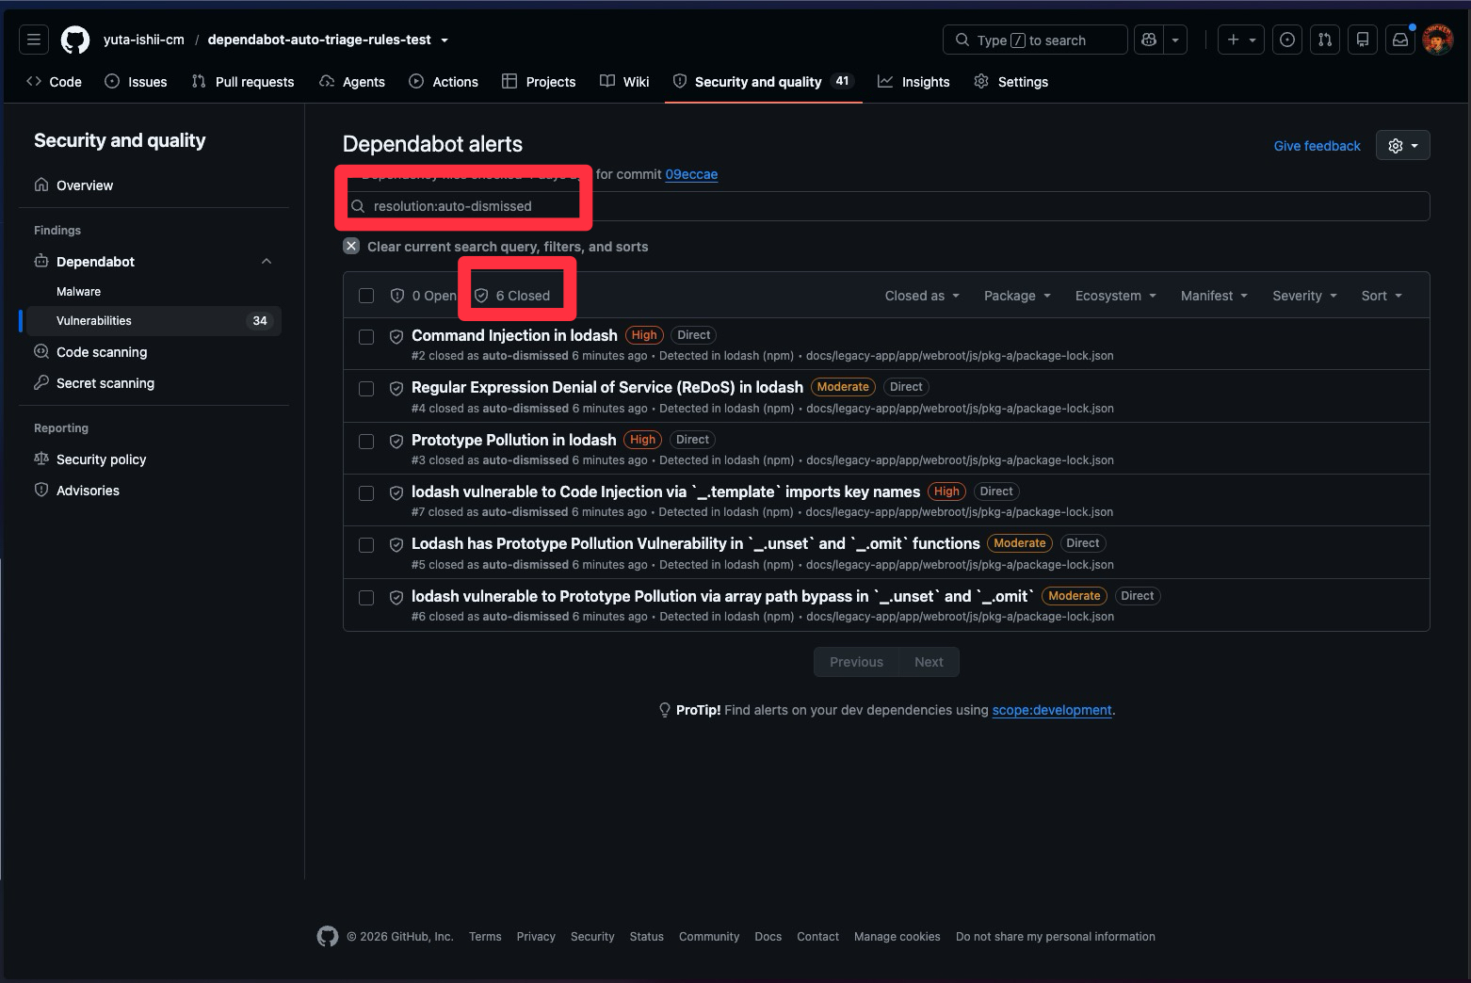Image resolution: width=1471 pixels, height=983 pixels.
Task: Open repository switcher dropdown caret
Action: click(445, 40)
